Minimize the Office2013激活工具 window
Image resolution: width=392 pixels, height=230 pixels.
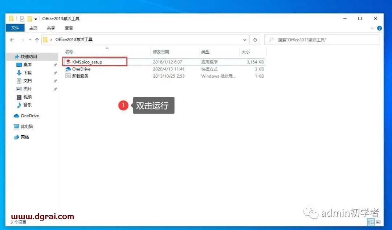pyautogui.click(x=345, y=19)
